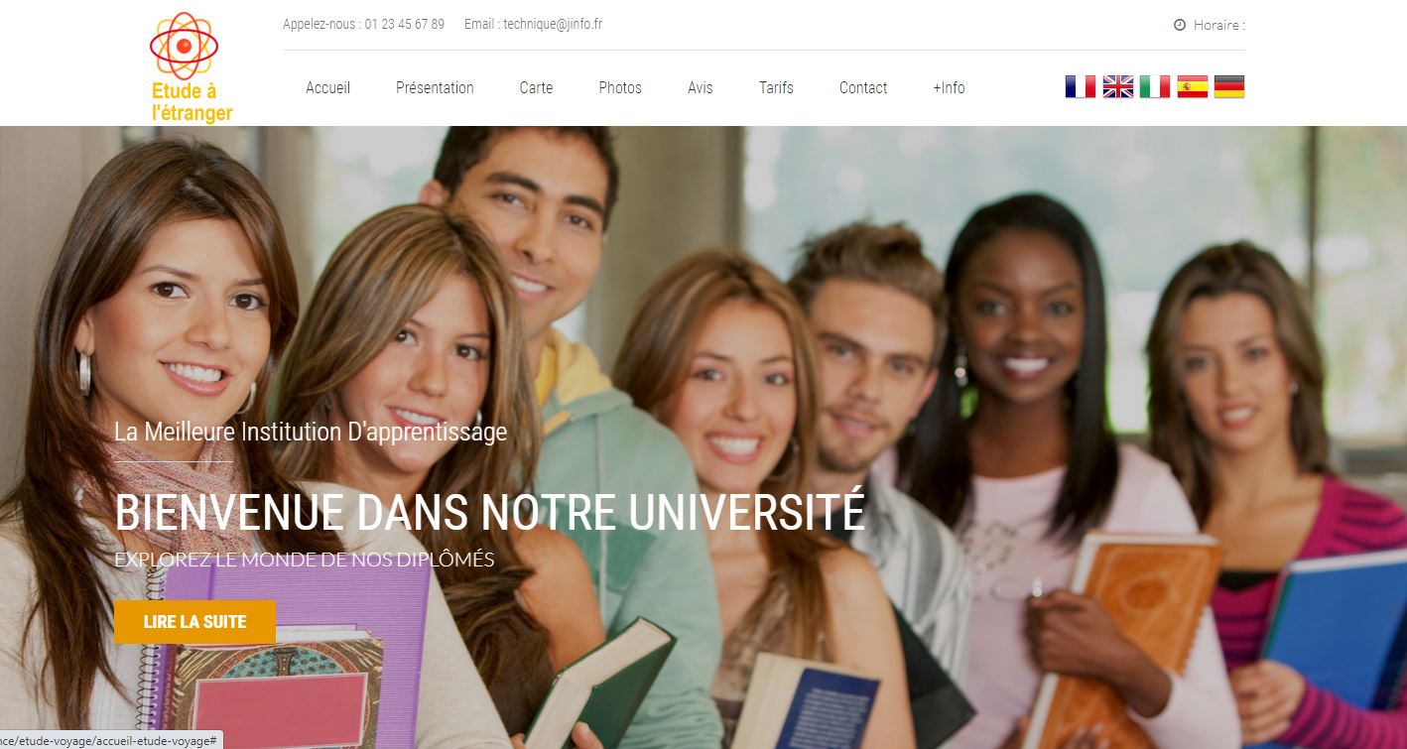
Task: Open the Carte menu item
Action: pyautogui.click(x=536, y=87)
